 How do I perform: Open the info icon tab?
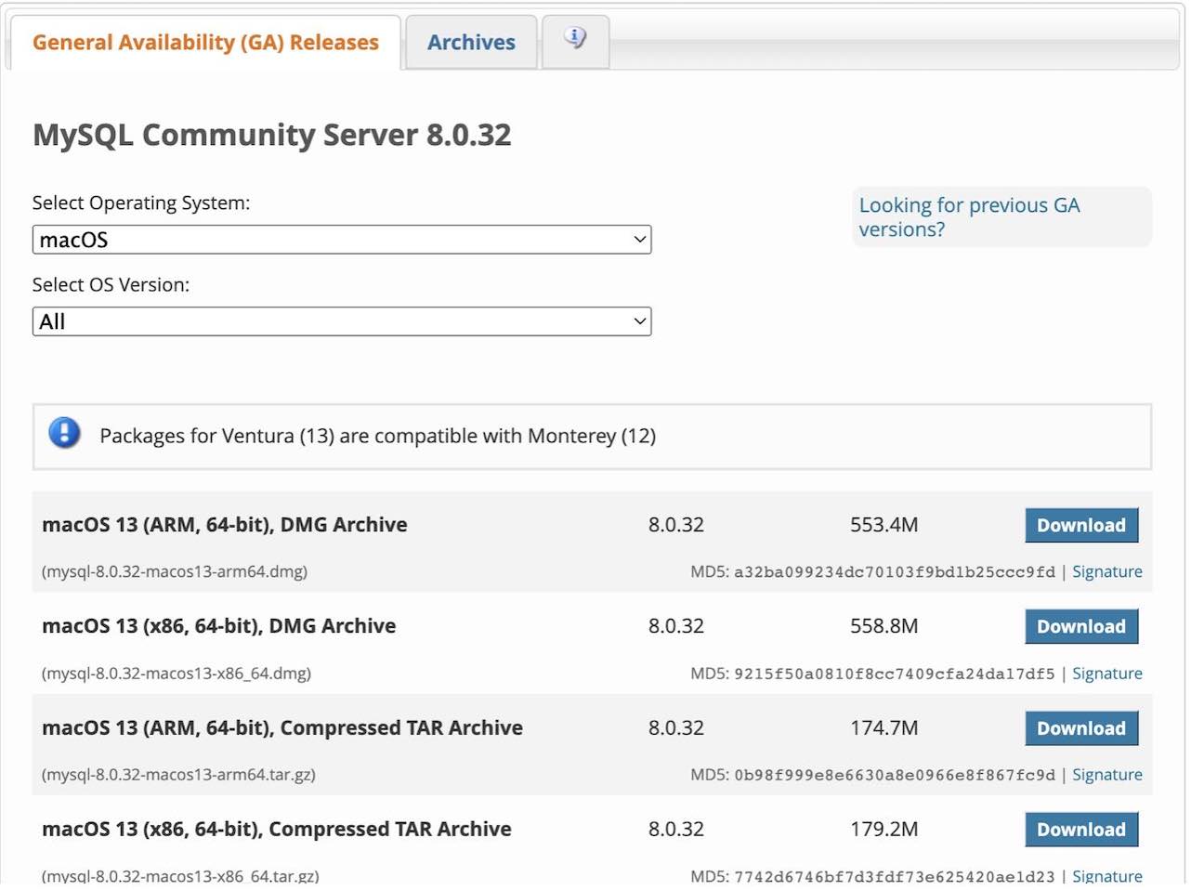575,41
